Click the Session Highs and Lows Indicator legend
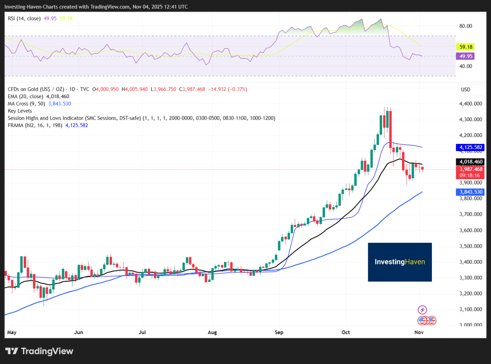Screen dimensions: 491x364 141,118
